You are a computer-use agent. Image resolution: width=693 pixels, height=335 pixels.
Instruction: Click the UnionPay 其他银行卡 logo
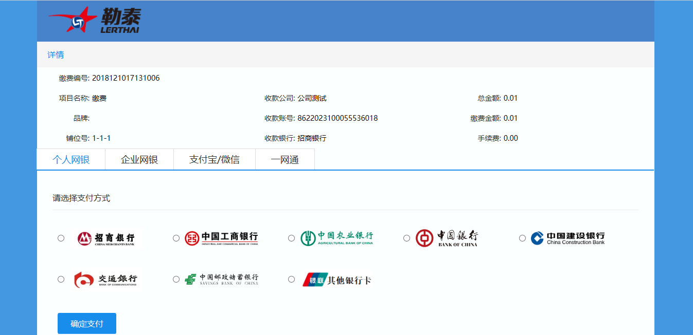336,280
